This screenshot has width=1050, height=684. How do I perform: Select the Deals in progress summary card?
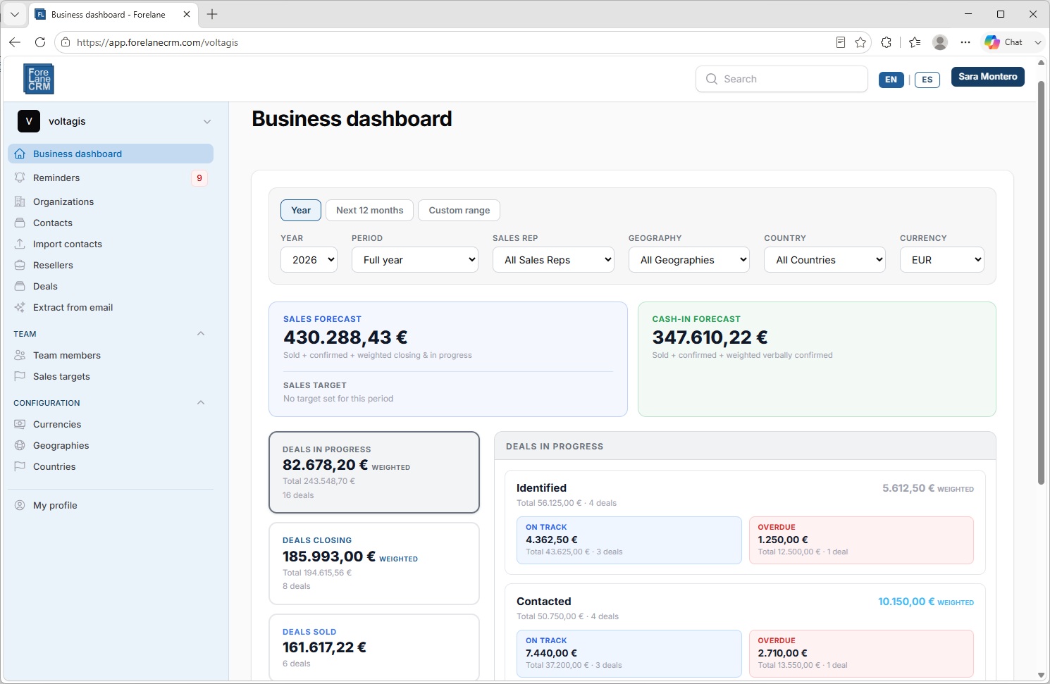click(374, 472)
